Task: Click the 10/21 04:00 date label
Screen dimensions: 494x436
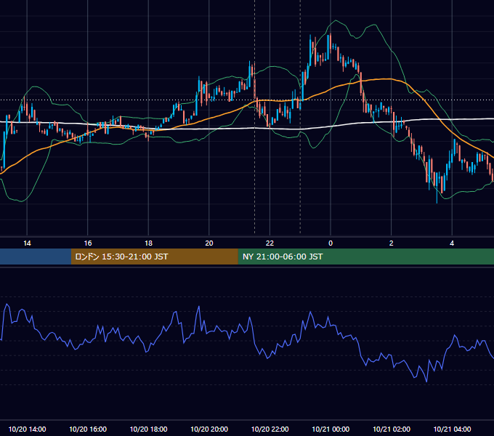Action: 452,429
